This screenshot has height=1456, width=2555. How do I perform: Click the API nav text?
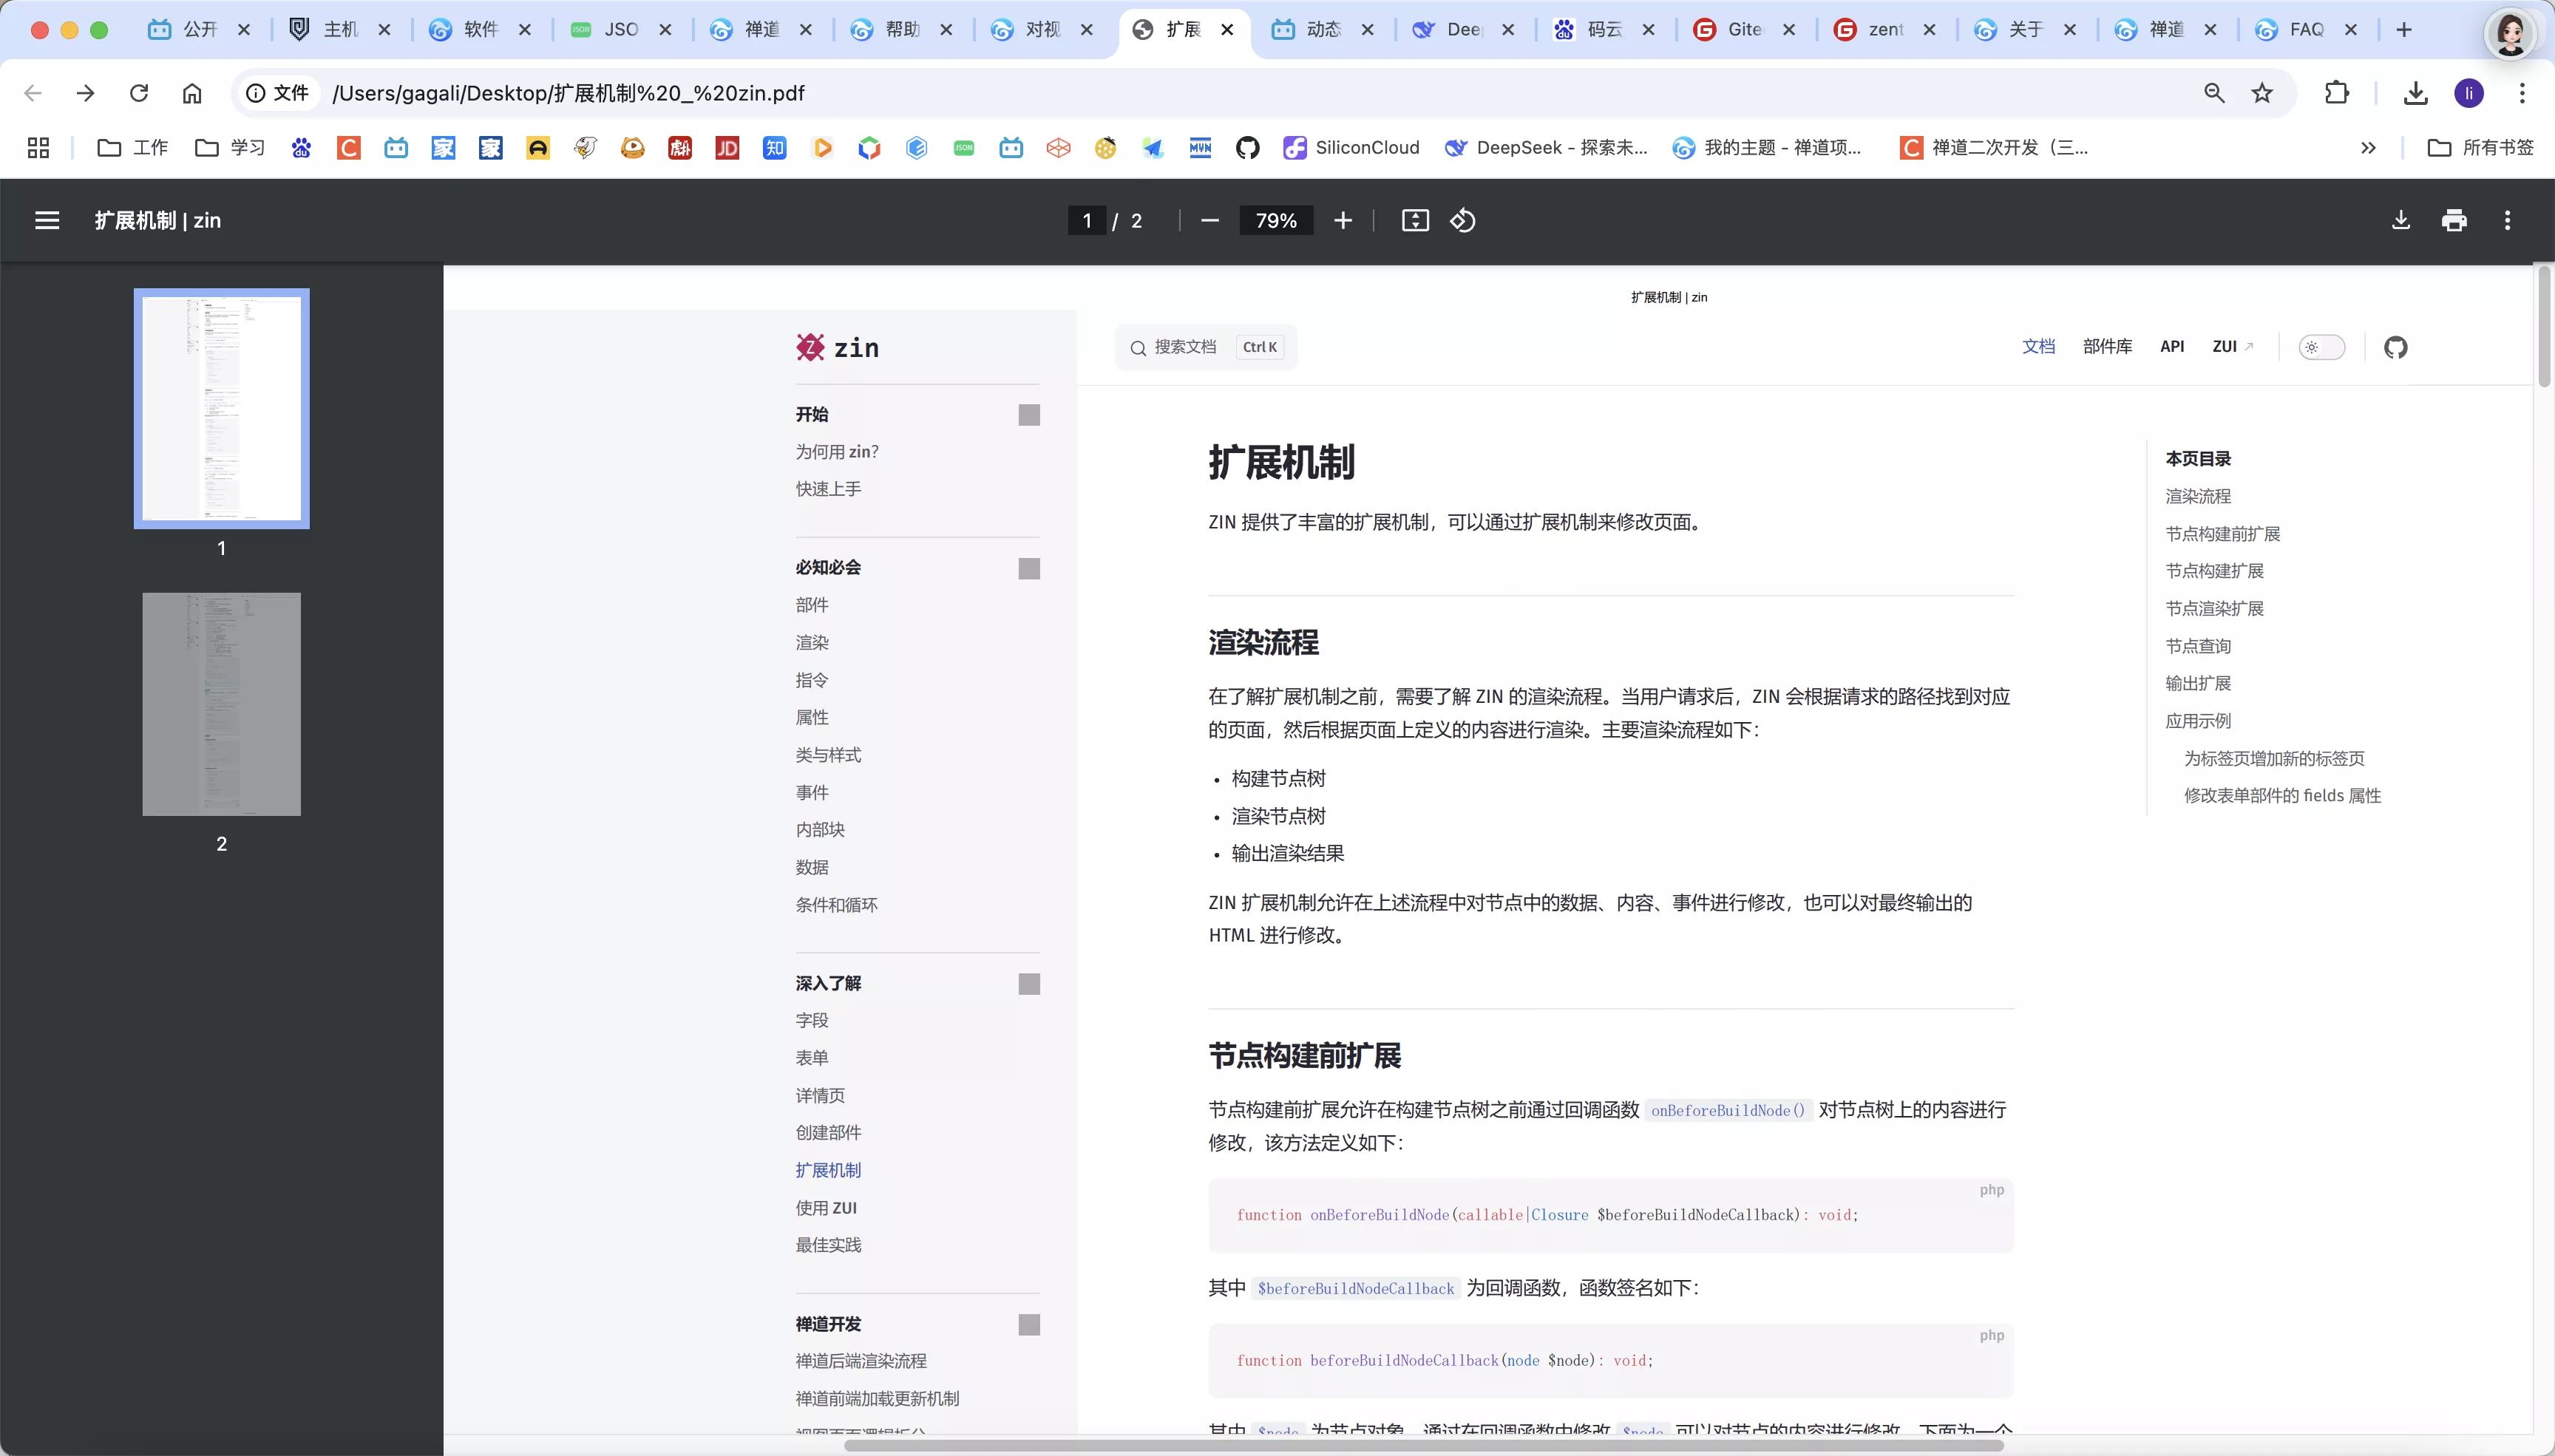click(x=2172, y=346)
